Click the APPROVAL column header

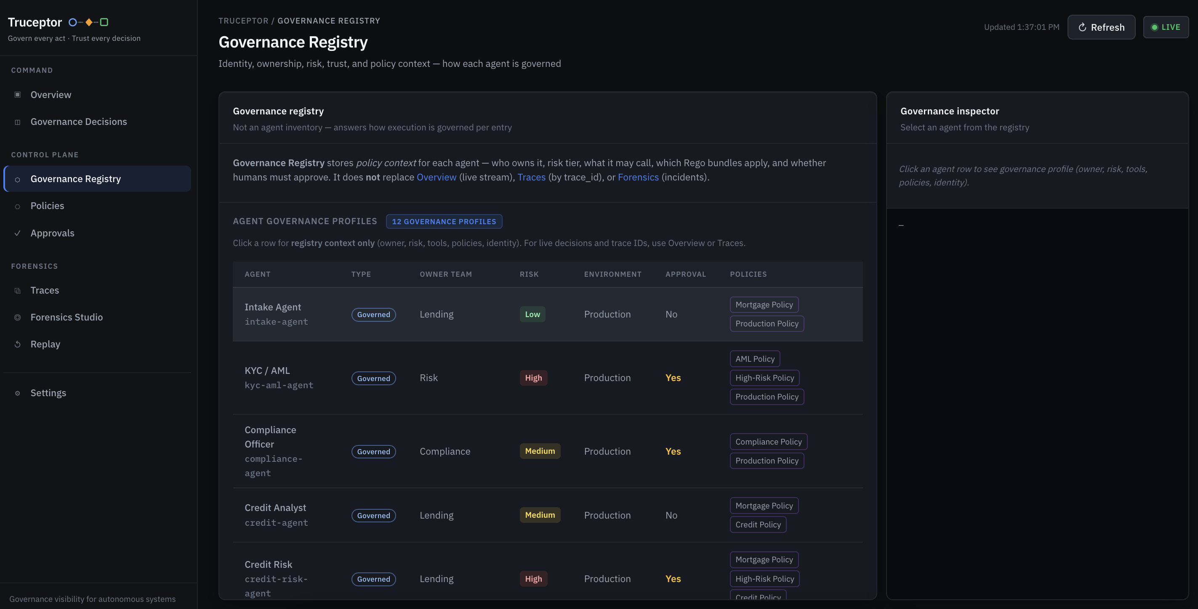[x=685, y=275]
